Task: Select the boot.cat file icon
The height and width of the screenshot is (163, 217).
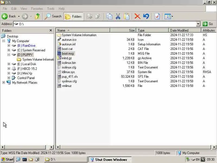Action: [59, 49]
